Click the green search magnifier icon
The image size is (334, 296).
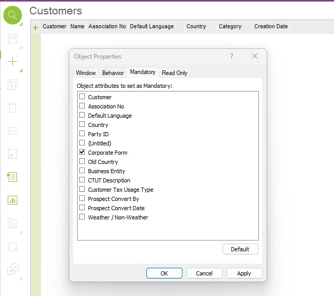click(x=13, y=15)
